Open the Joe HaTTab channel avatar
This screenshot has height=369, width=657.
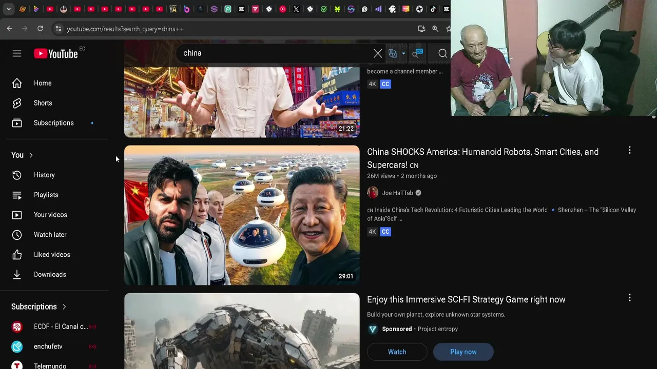[x=373, y=193]
